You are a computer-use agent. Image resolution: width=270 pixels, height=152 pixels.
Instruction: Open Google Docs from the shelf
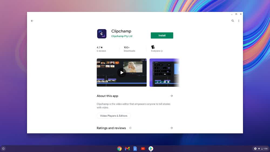pyautogui.click(x=135, y=148)
